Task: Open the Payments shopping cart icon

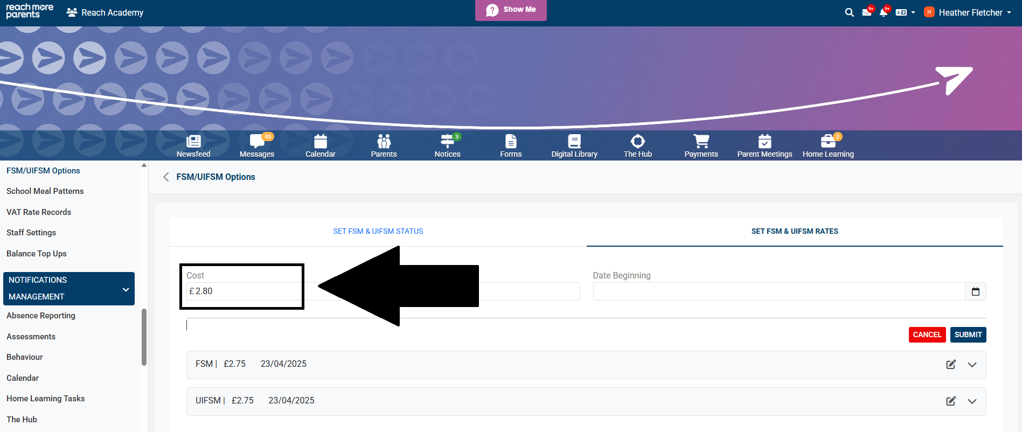Action: (701, 142)
